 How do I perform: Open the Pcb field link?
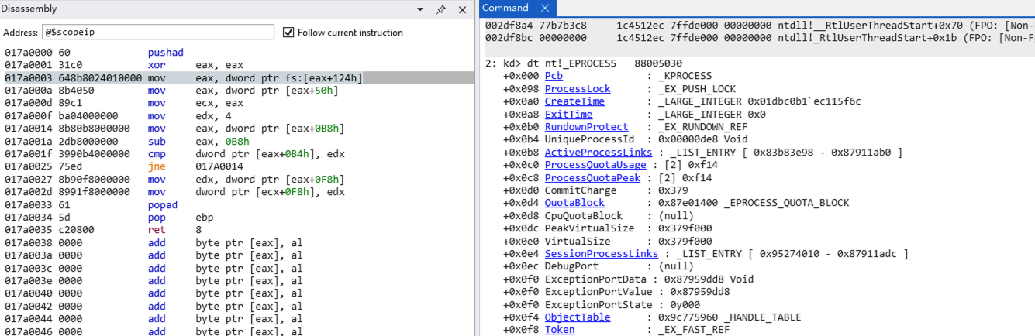[x=554, y=76]
